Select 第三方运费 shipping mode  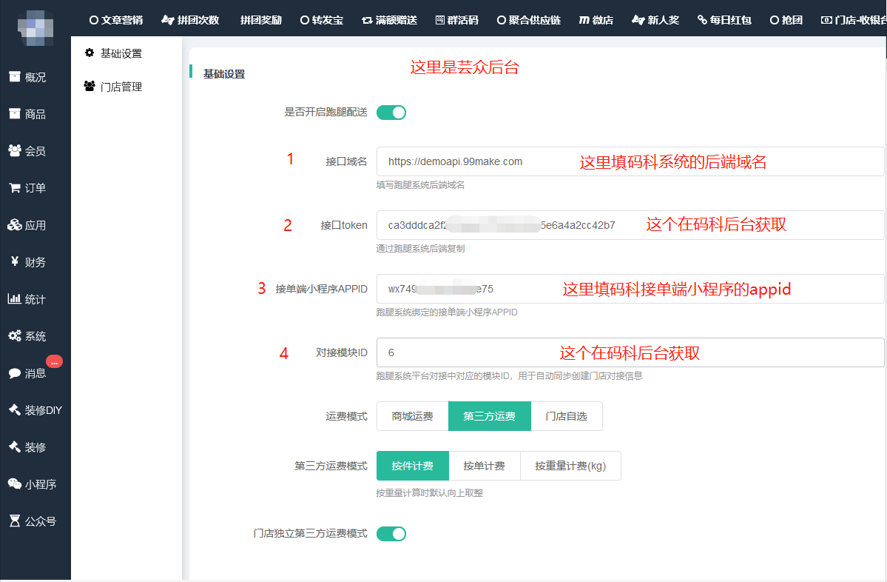point(489,416)
